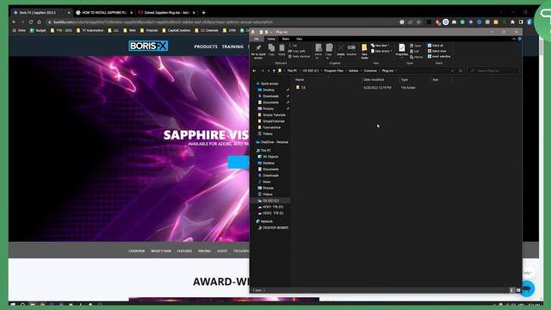This screenshot has height=310, width=551.
Task: Open PRODUCTS menu on Boris FX site
Action: (206, 46)
